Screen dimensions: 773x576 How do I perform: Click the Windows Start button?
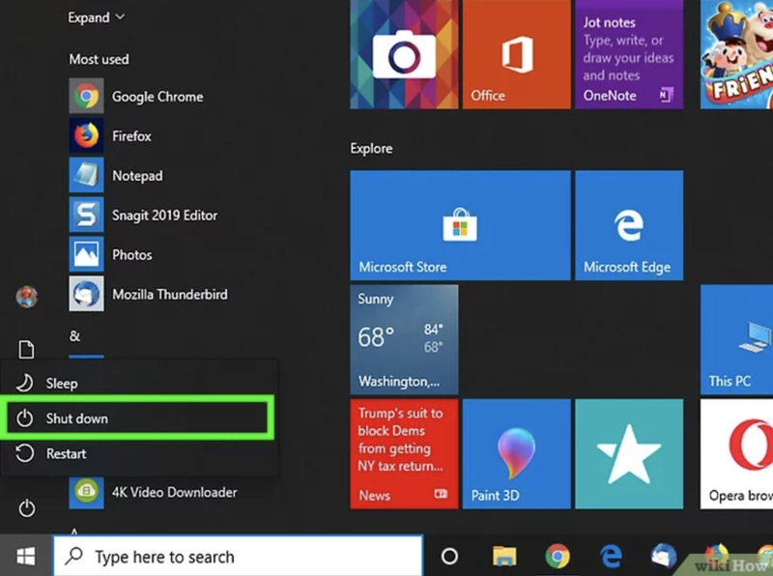(26, 557)
